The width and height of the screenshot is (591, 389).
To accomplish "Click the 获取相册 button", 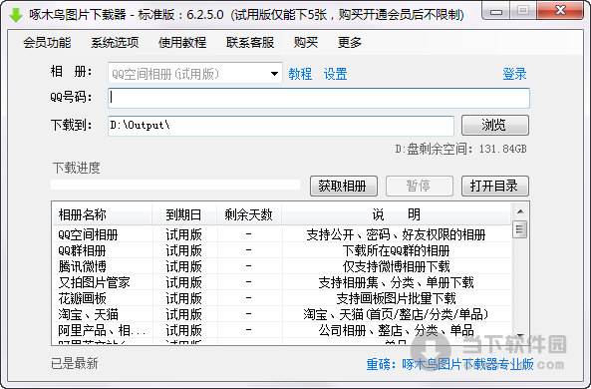I will (344, 186).
